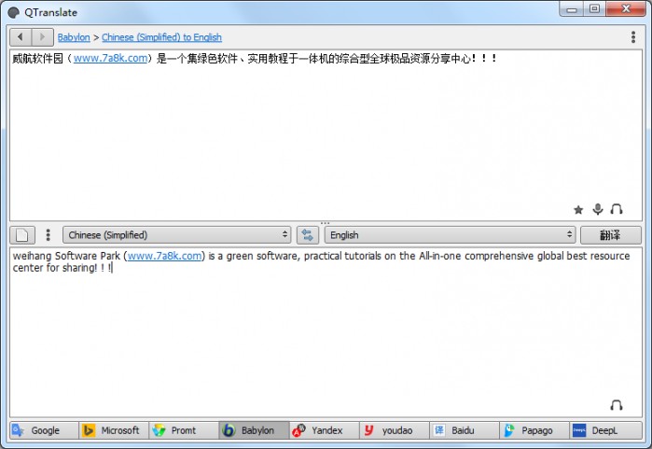Image resolution: width=652 pixels, height=449 pixels.
Task: Expand English target language dropdown
Action: [x=450, y=235]
